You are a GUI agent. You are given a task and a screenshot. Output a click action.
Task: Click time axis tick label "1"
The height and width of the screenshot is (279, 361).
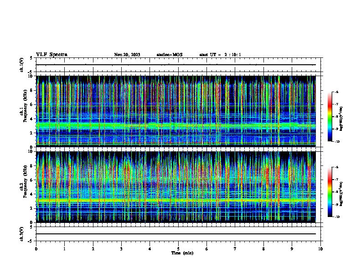point(65,249)
